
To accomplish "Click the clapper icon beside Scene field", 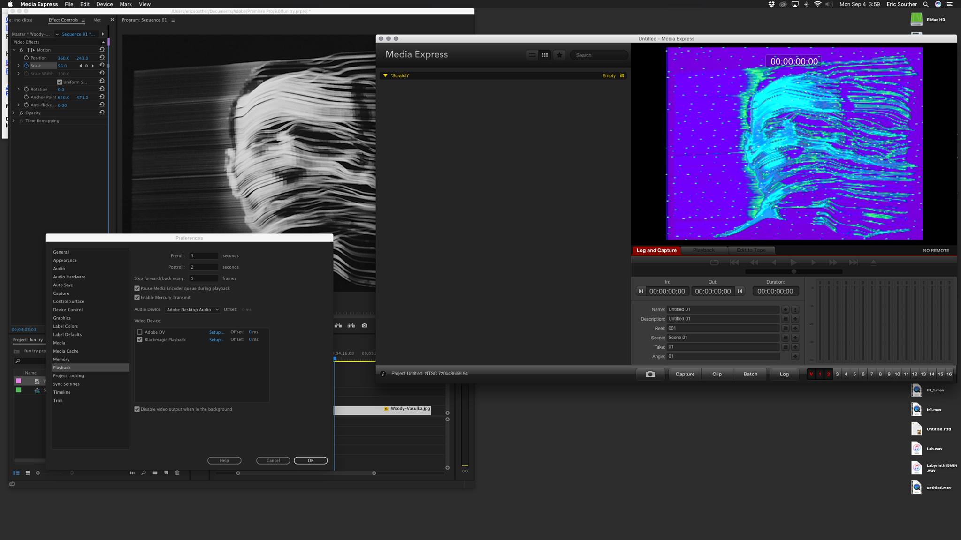I will (786, 338).
